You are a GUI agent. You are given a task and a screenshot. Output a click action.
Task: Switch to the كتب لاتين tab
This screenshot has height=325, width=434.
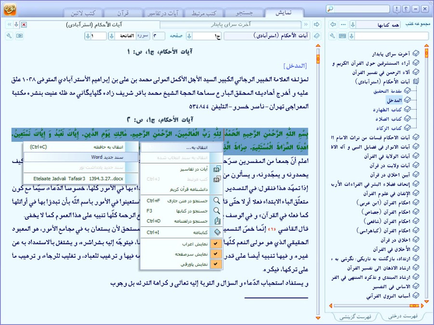[x=83, y=13]
